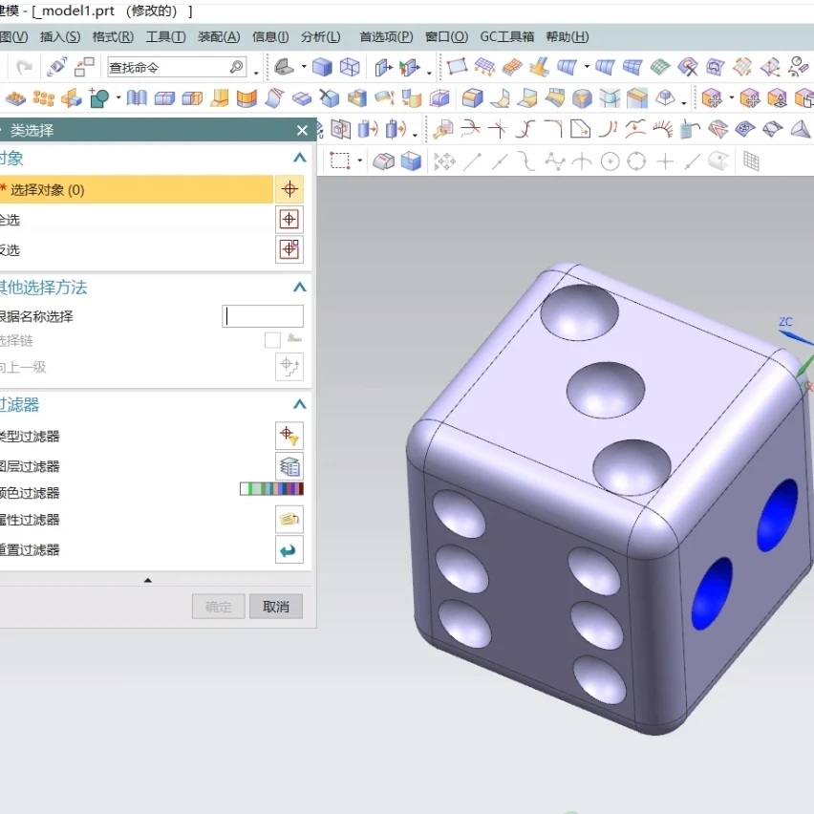This screenshot has width=814, height=814.
Task: Click the 根据名称选择 name input field
Action: point(263,316)
